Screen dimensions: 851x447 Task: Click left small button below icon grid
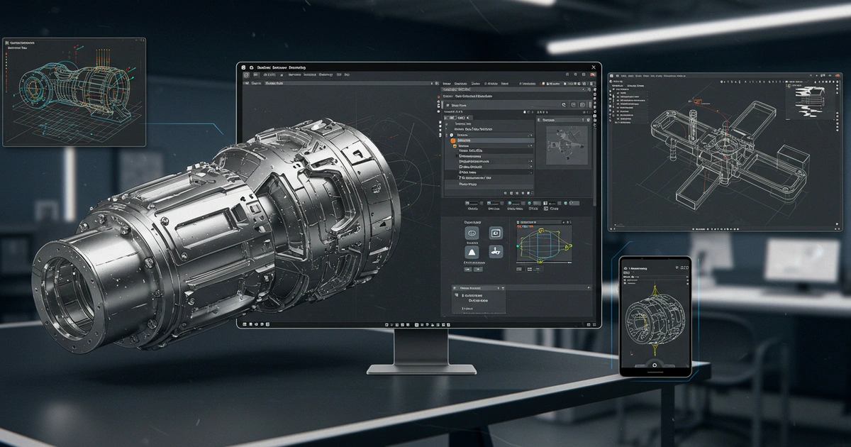coord(467,269)
